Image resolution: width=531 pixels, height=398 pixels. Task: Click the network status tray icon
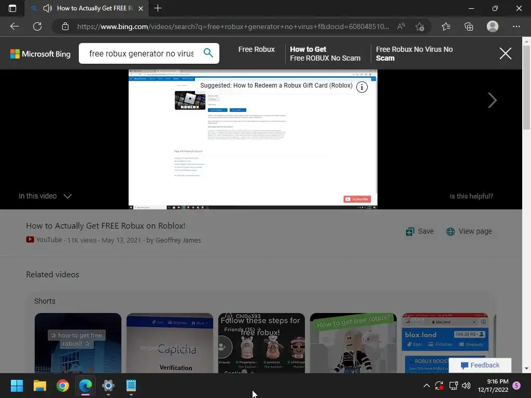(453, 386)
